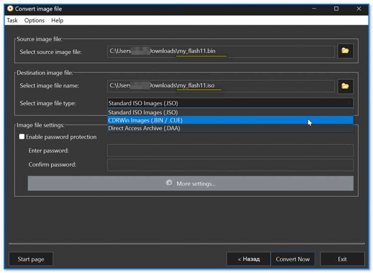Start conversion with Convert Now
The height and width of the screenshot is (273, 373).
click(x=292, y=259)
